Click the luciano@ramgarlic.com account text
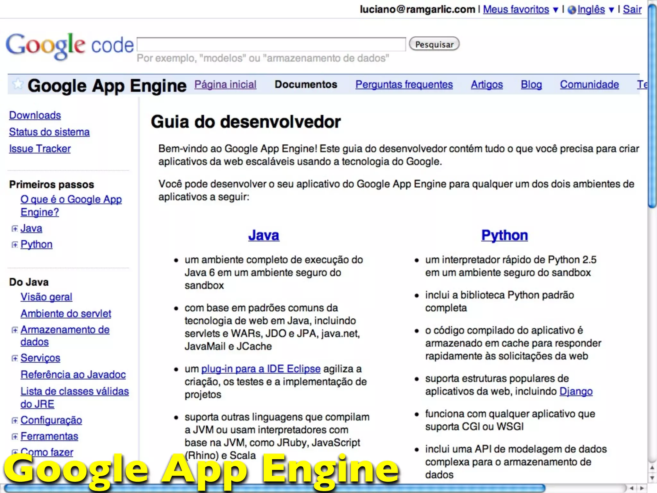 pos(417,10)
